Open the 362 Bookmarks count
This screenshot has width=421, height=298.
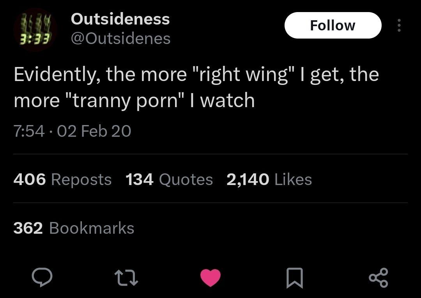coord(74,228)
